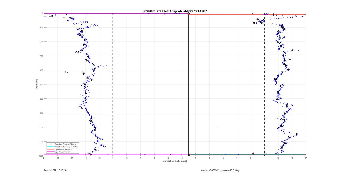Image resolution: width=338 pixels, height=175 pixels.
Task: Click depth axis tick label 1000
Action: click(41, 156)
